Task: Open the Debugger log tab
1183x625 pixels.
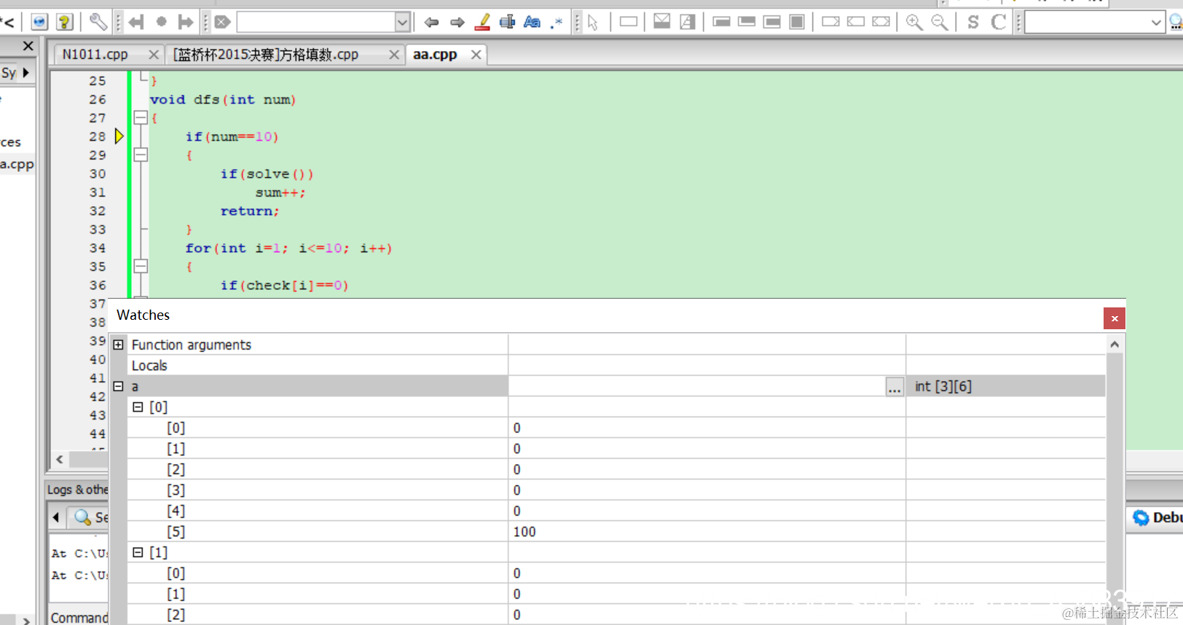Action: (1157, 518)
